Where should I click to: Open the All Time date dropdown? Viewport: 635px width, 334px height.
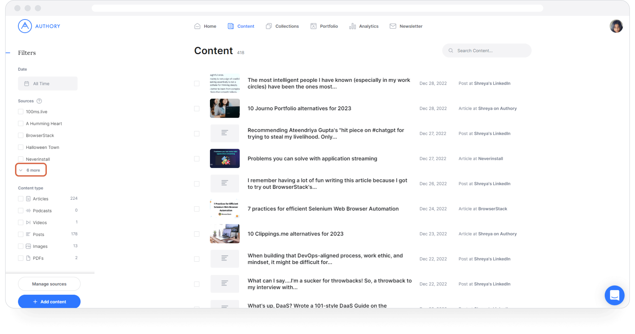[x=48, y=83]
